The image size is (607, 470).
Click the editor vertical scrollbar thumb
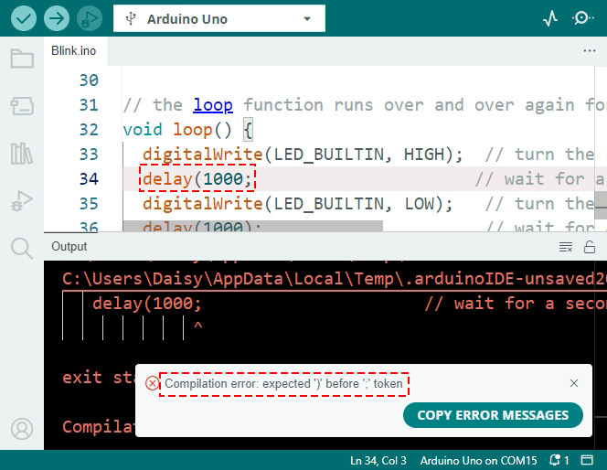pos(601,206)
